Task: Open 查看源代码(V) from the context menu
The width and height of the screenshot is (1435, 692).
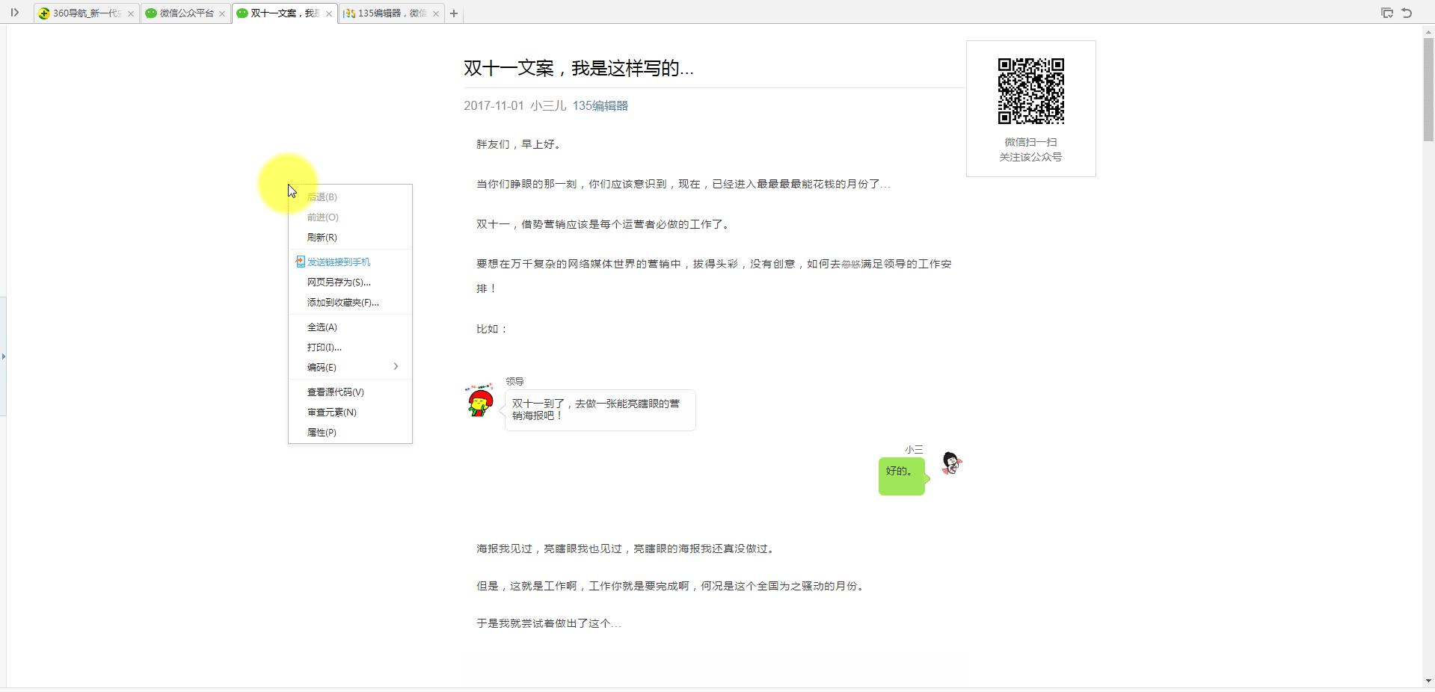Action: click(350, 392)
